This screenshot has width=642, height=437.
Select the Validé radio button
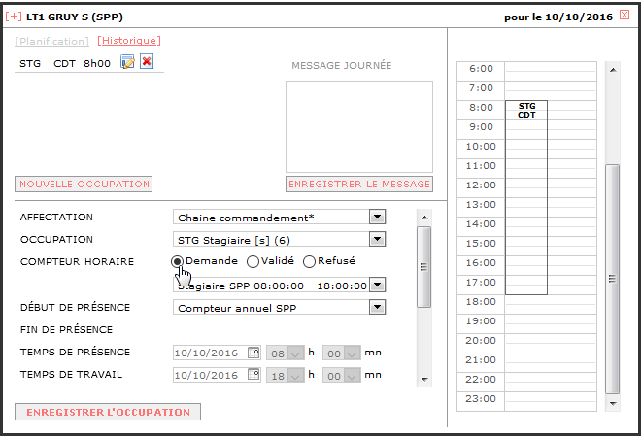coord(253,261)
